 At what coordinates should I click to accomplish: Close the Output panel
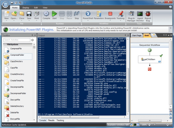128,35
